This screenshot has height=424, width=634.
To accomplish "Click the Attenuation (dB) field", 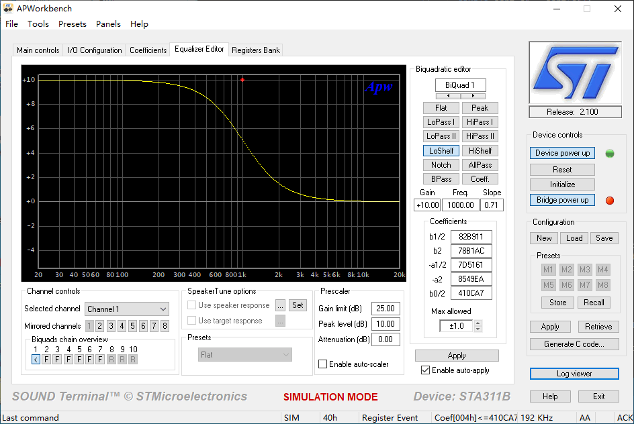I will tap(386, 339).
